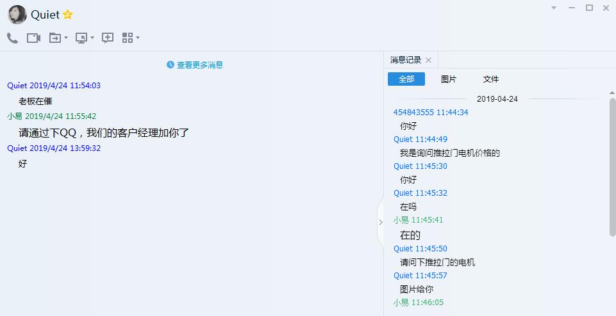
Task: Click the message history scrollbar
Action: [x=612, y=166]
